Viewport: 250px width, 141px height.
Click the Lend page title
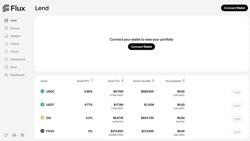[42, 8]
